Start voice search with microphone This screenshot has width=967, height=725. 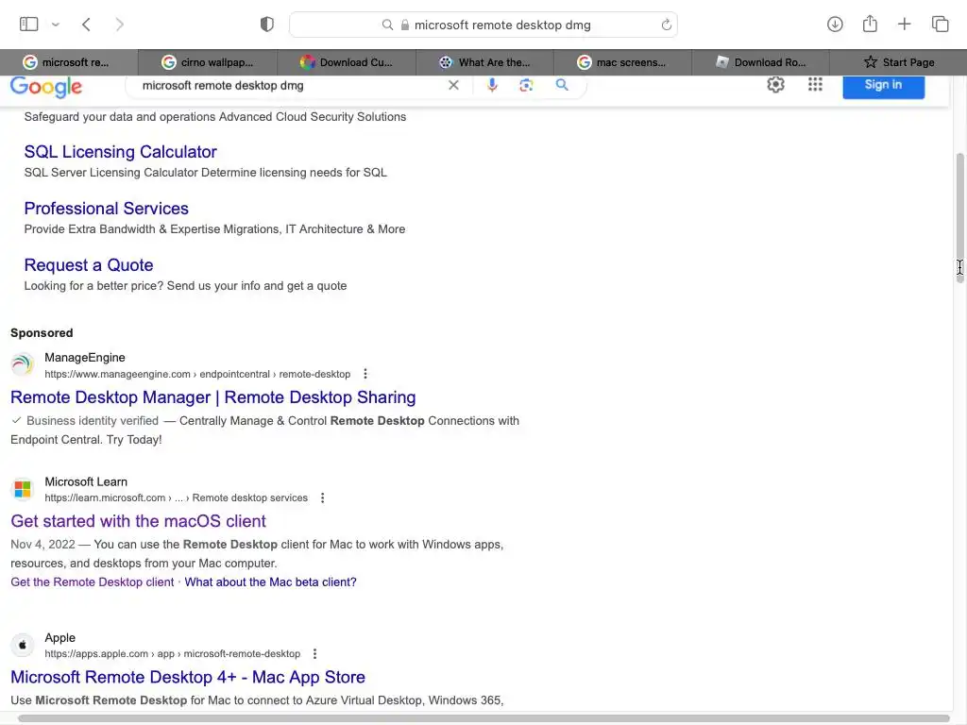point(491,85)
